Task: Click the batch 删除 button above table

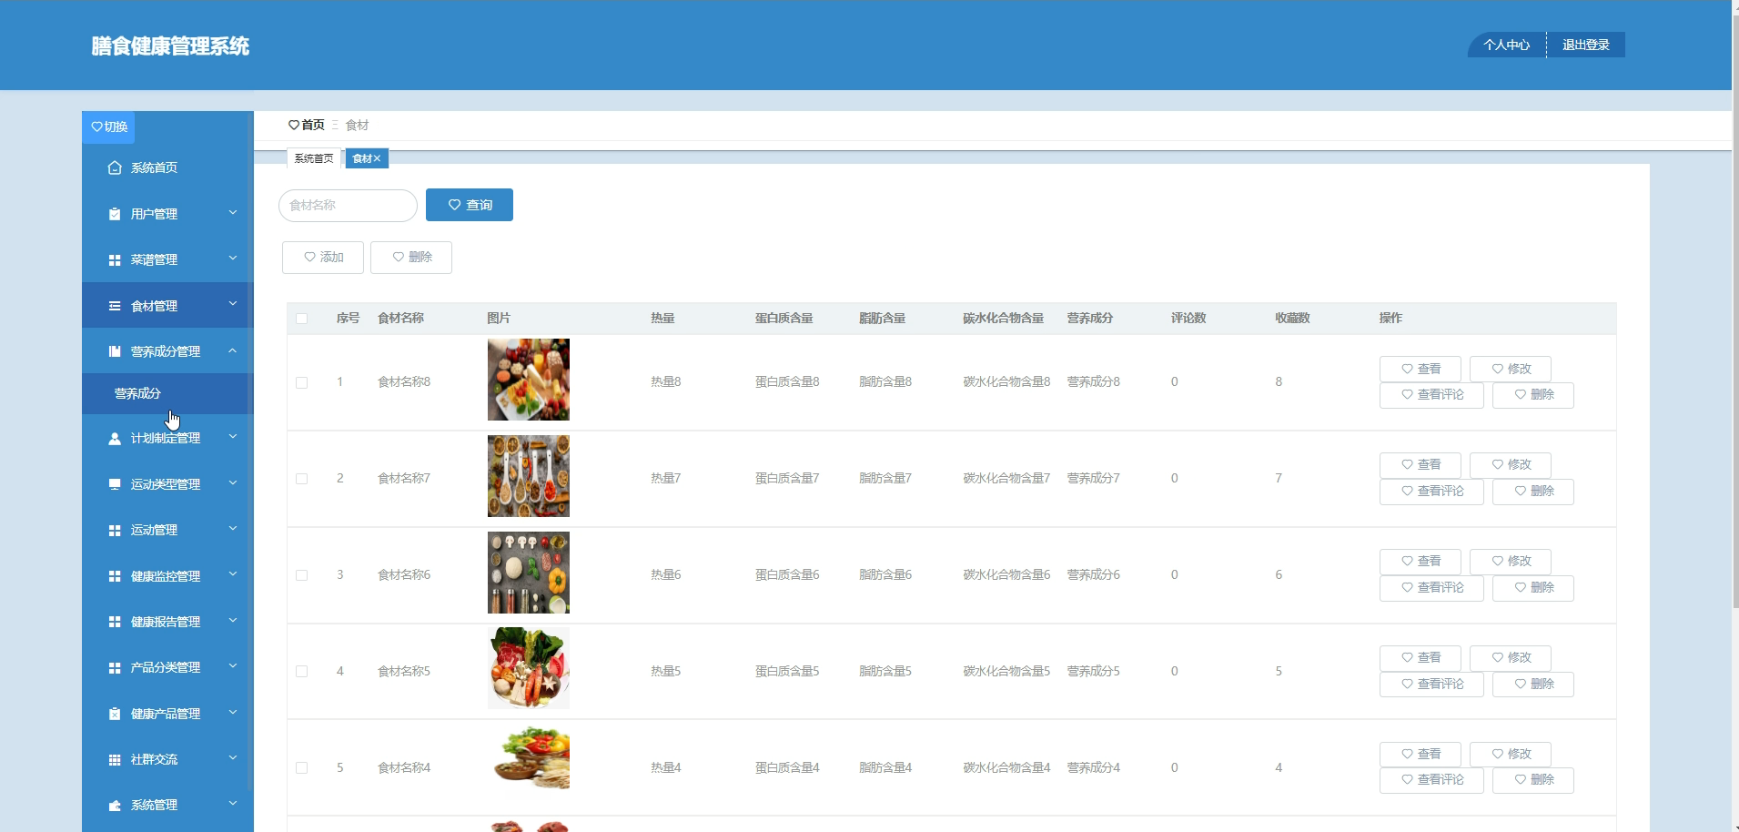Action: (x=411, y=258)
